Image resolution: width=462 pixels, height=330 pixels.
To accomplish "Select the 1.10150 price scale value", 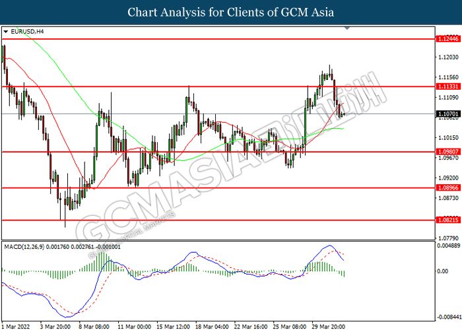I will pos(448,137).
